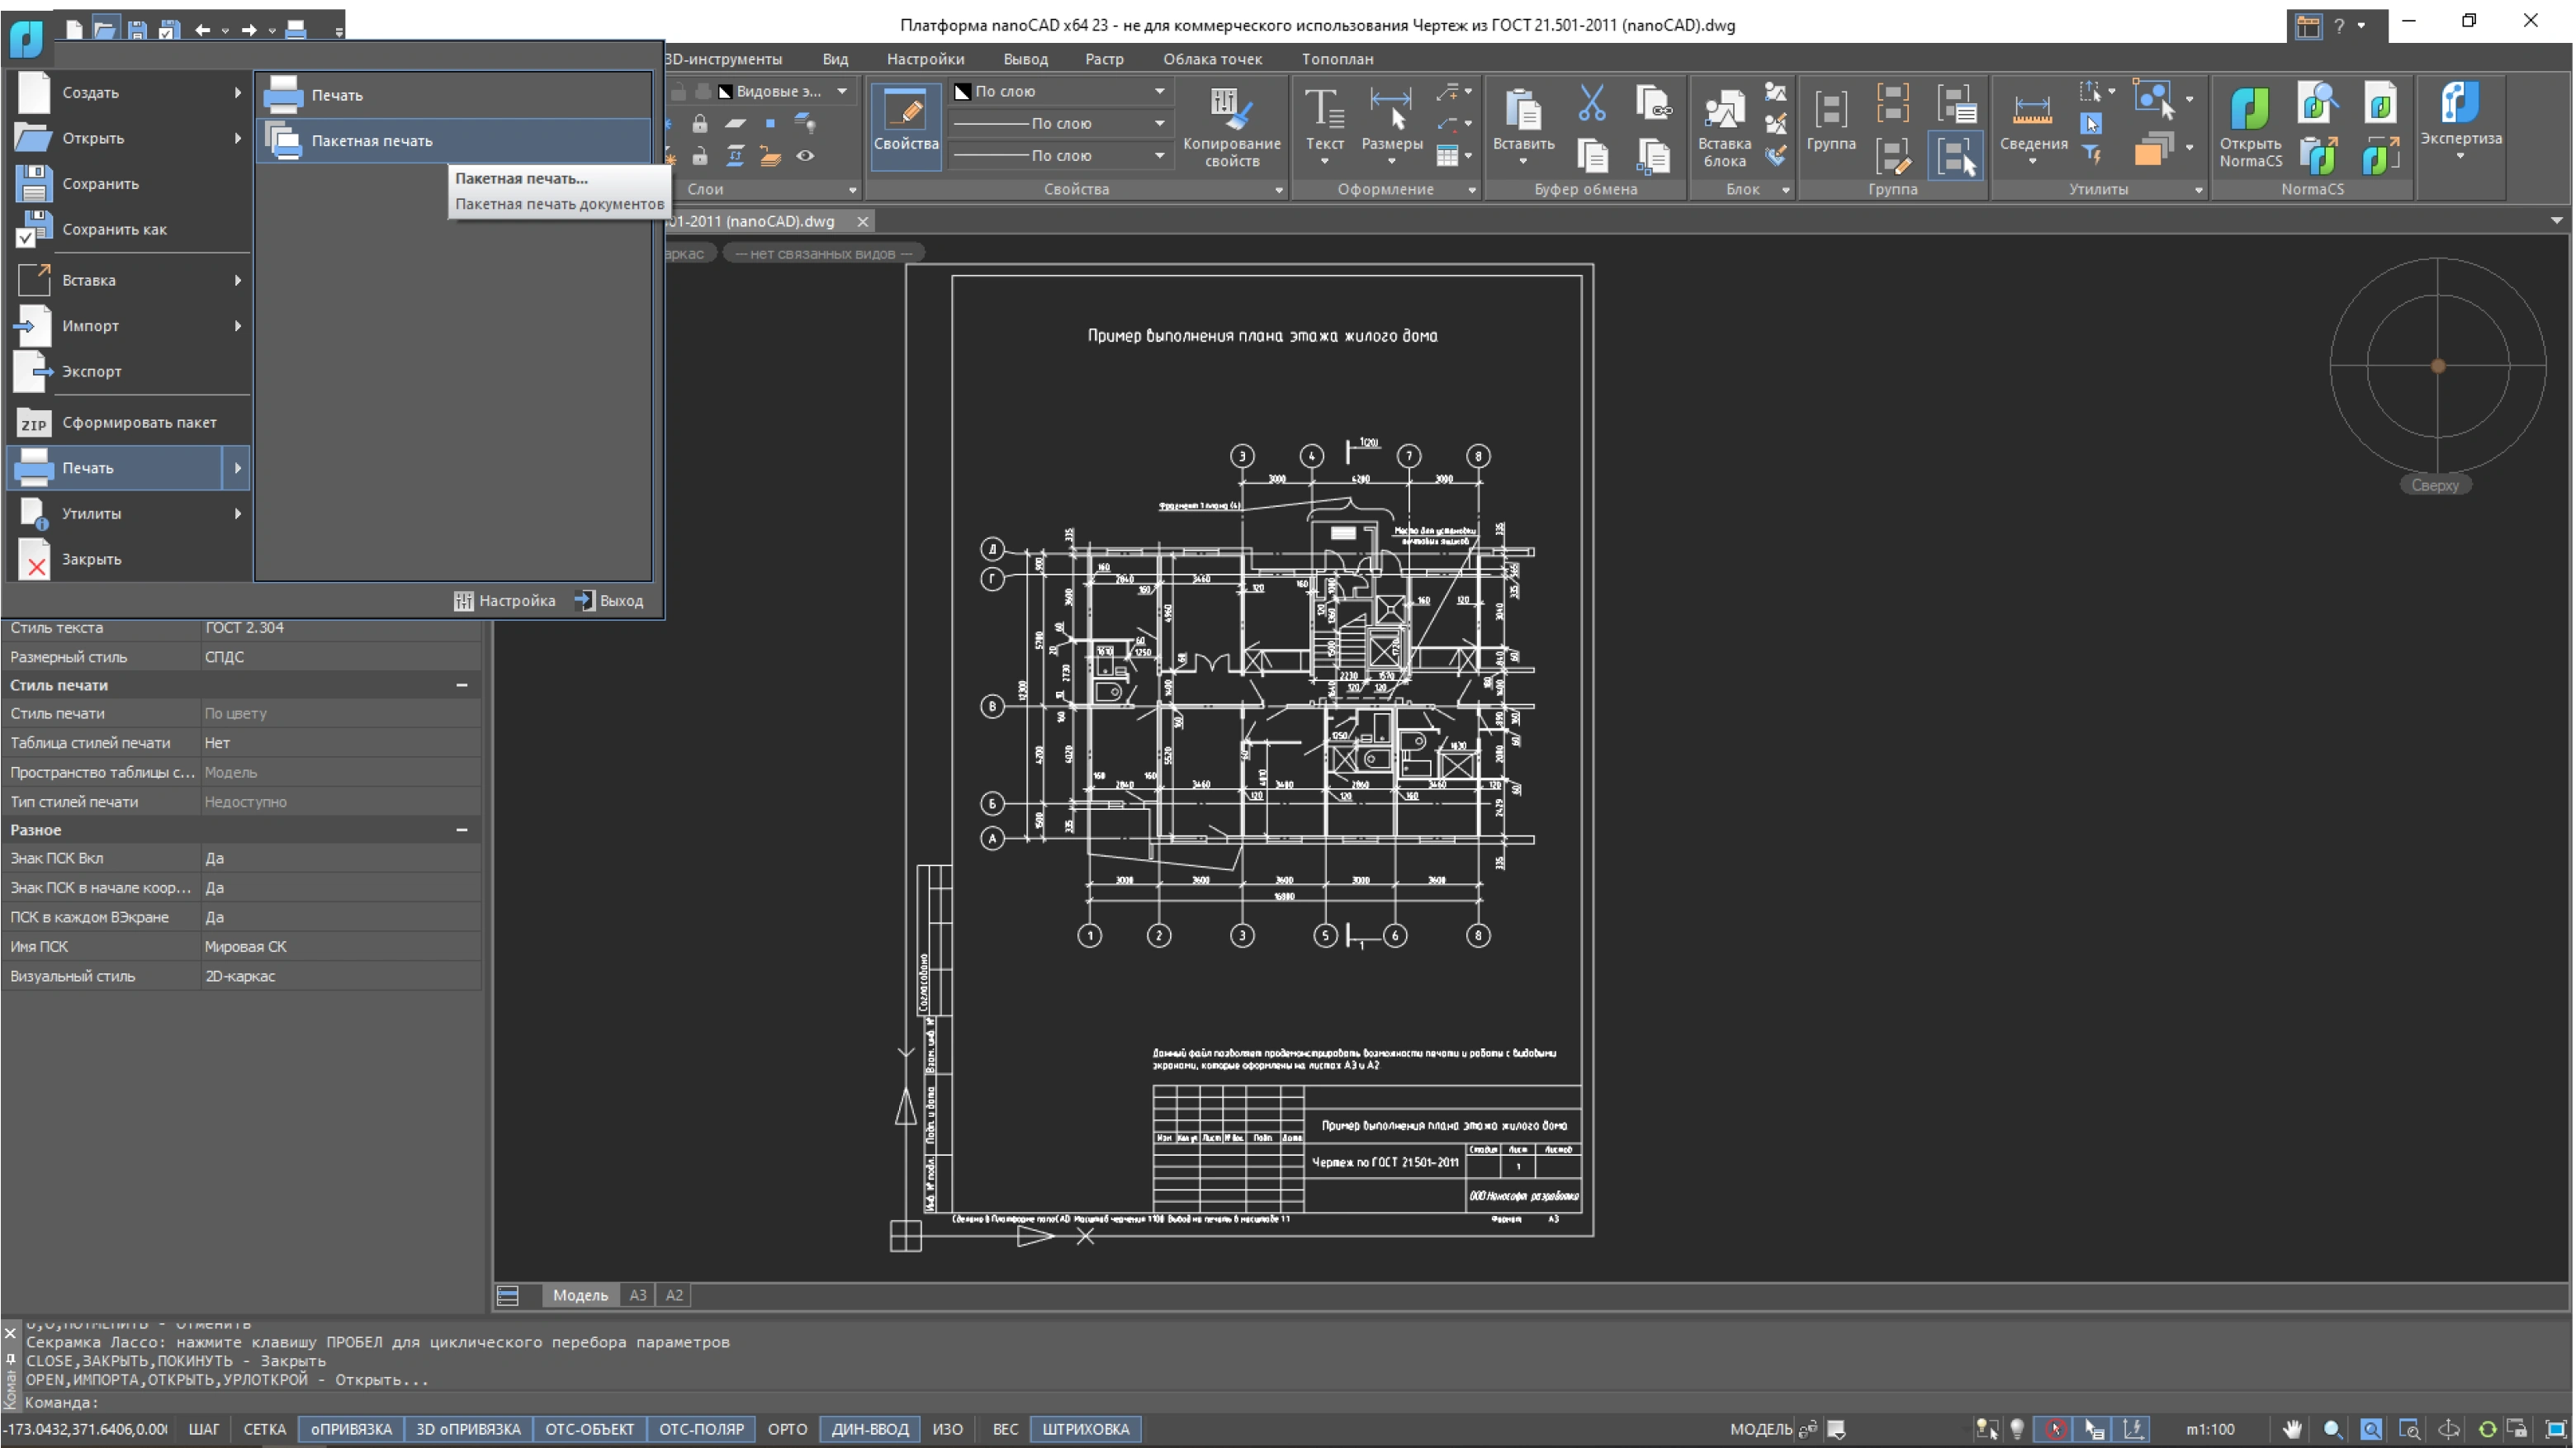Collapse the Стиль печати section
This screenshot has height=1448, width=2576.
[461, 685]
